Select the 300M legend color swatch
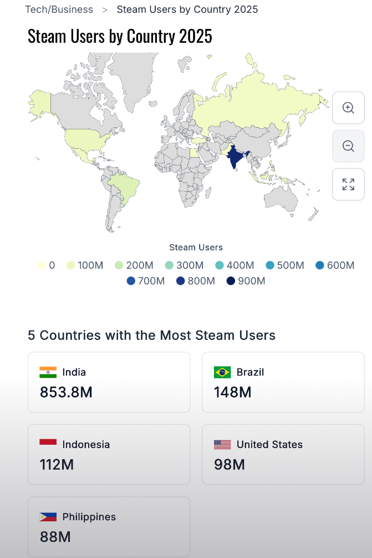 point(169,265)
